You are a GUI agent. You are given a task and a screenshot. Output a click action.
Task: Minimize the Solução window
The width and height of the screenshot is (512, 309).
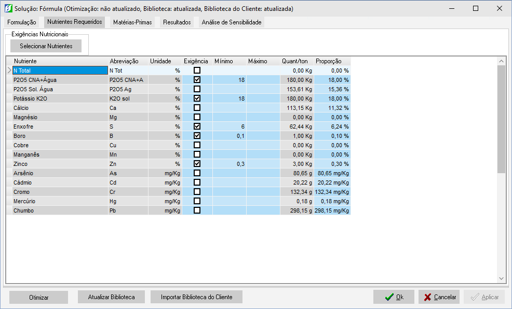pos(452,8)
